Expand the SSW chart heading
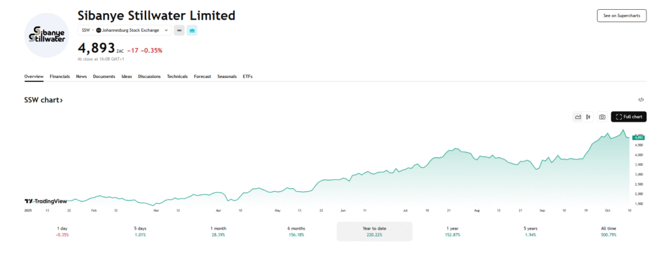Screen dimensions: 668x263 pos(44,100)
